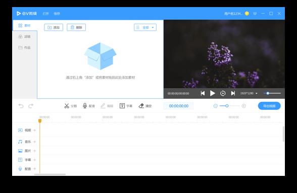Switch to the 作品 sidebar tab
The width and height of the screenshot is (297, 193).
[x=25, y=48]
